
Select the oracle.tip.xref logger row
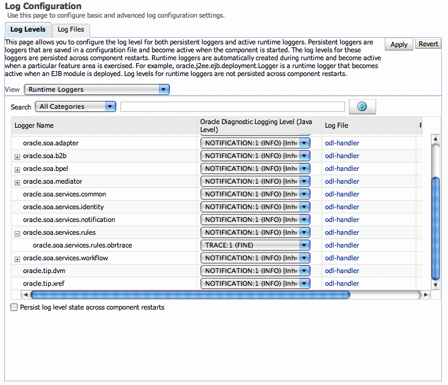click(217, 283)
